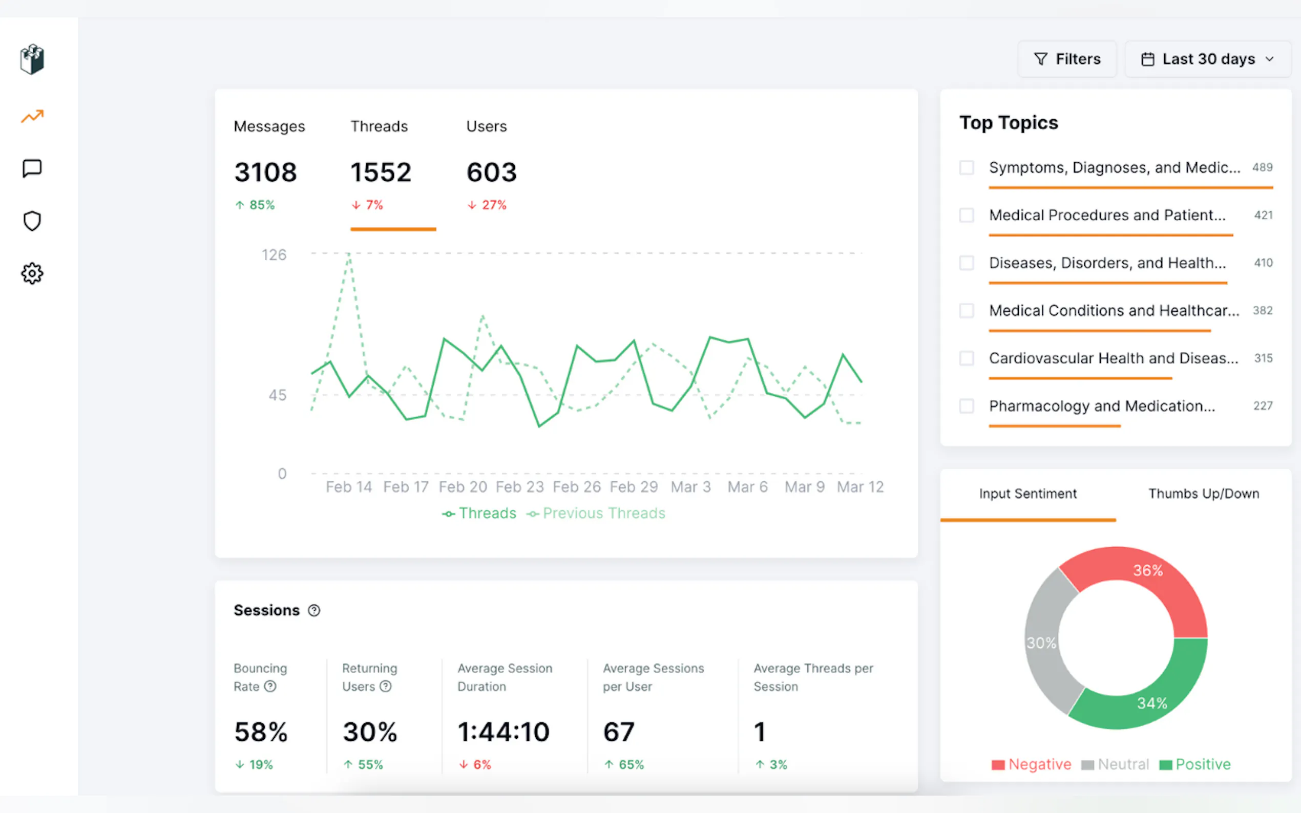
Task: Click the help icon next to Sessions
Action: [314, 610]
